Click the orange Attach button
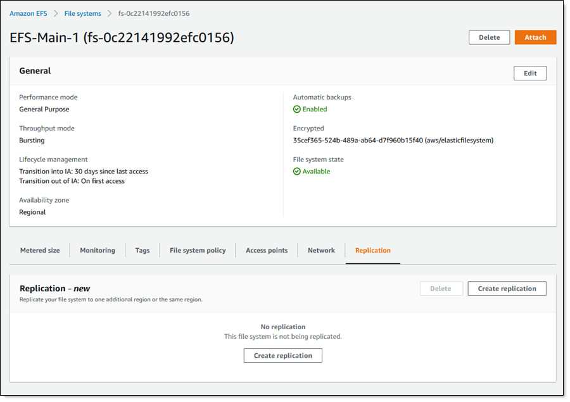 pyautogui.click(x=535, y=37)
